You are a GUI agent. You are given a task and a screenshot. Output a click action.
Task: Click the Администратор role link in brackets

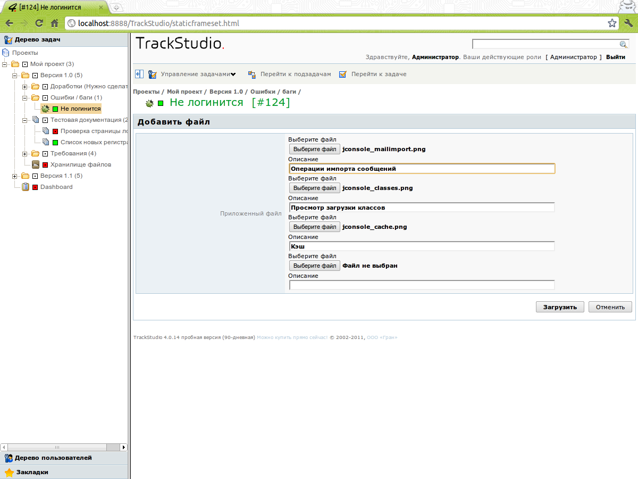point(574,57)
